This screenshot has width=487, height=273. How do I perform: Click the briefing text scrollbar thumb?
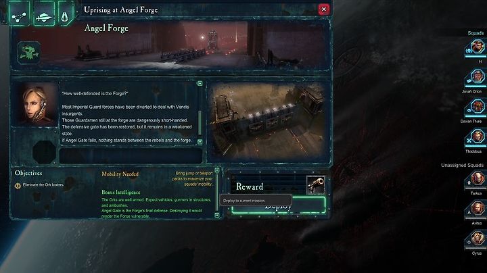coord(200,123)
